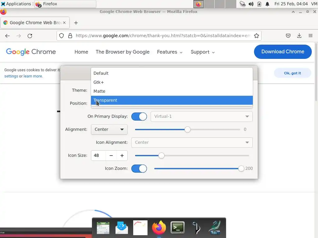Viewport: 318px width, 238px height.
Task: Launch the black-and-white swirl app in dock
Action: [x=196, y=228]
